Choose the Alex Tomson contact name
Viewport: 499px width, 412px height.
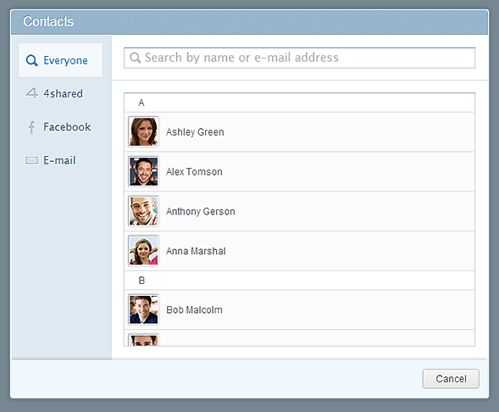click(x=194, y=172)
